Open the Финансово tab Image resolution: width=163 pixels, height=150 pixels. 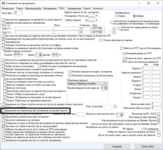pyautogui.click(x=8, y=8)
